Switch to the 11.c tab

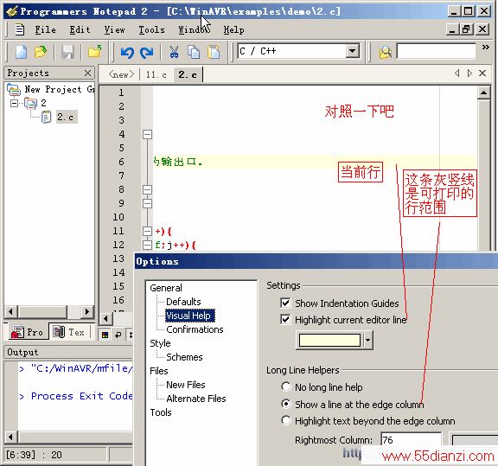(156, 74)
